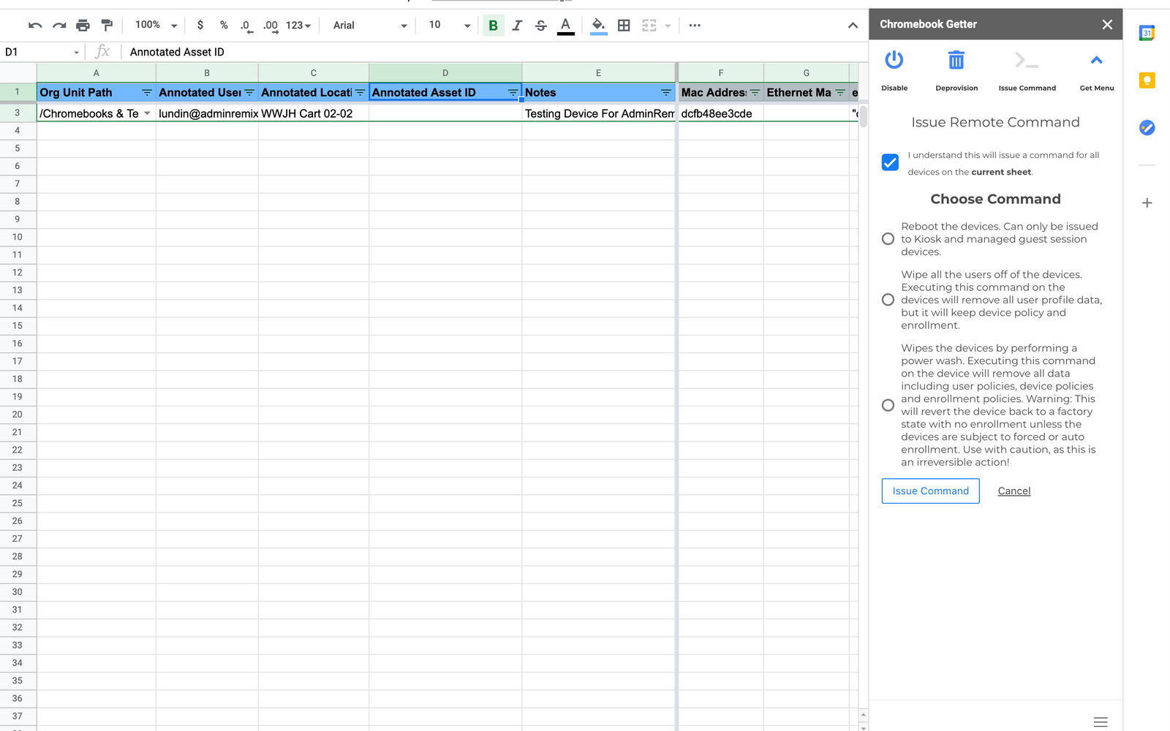Select the paint format tool
1170x731 pixels.
(x=107, y=24)
